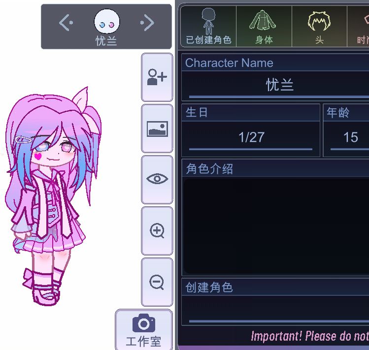Toggle interface visibility with eye icon
369x350 pixels.
click(157, 180)
